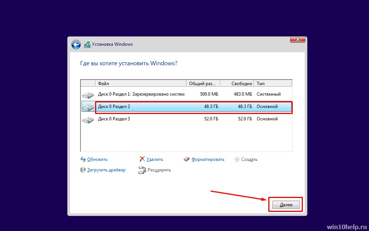Select the system reserved Раздел 1 row

click(x=187, y=94)
